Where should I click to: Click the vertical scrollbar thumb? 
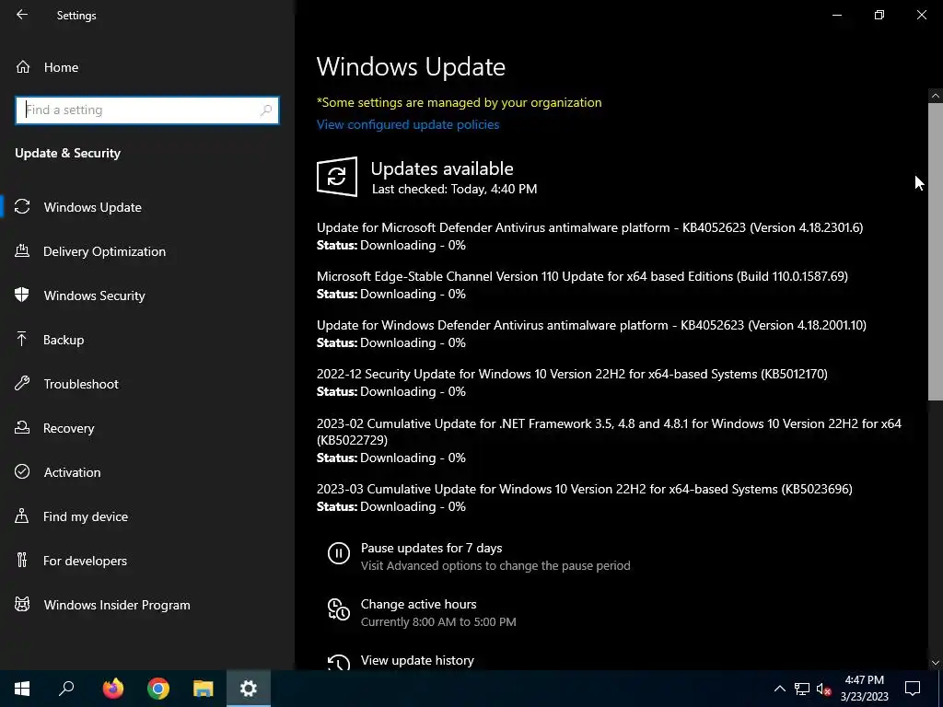coord(936,251)
